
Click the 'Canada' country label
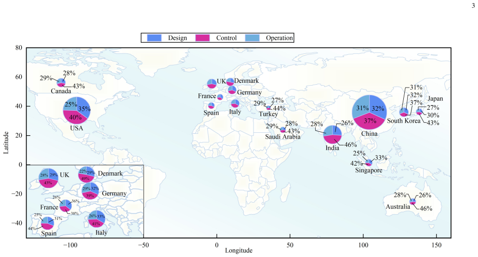(61, 91)
